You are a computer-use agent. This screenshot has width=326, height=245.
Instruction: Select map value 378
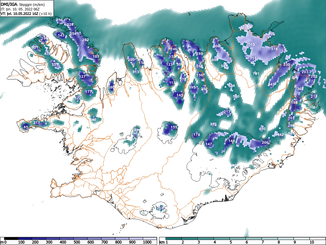coord(274,49)
